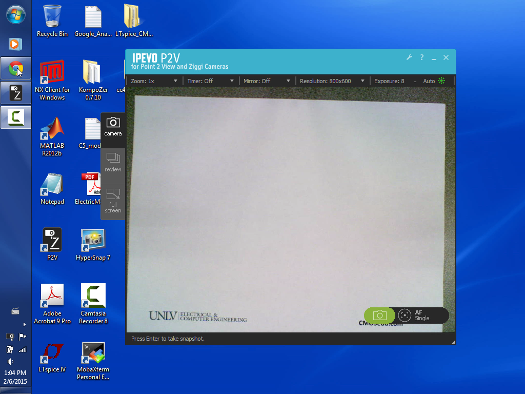525x394 pixels.
Task: Select NX Client for Windows shortcut
Action: click(52, 81)
